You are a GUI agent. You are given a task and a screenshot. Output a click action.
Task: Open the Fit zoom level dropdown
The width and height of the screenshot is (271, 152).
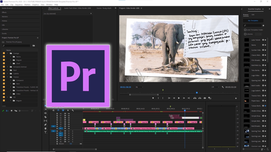coord(139,87)
